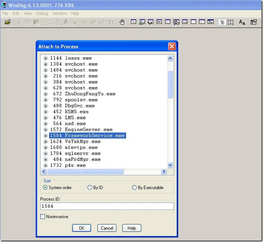The height and width of the screenshot is (242, 263).
Task: Expand the 1584 FrameworkService.exe node
Action: (x=45, y=136)
